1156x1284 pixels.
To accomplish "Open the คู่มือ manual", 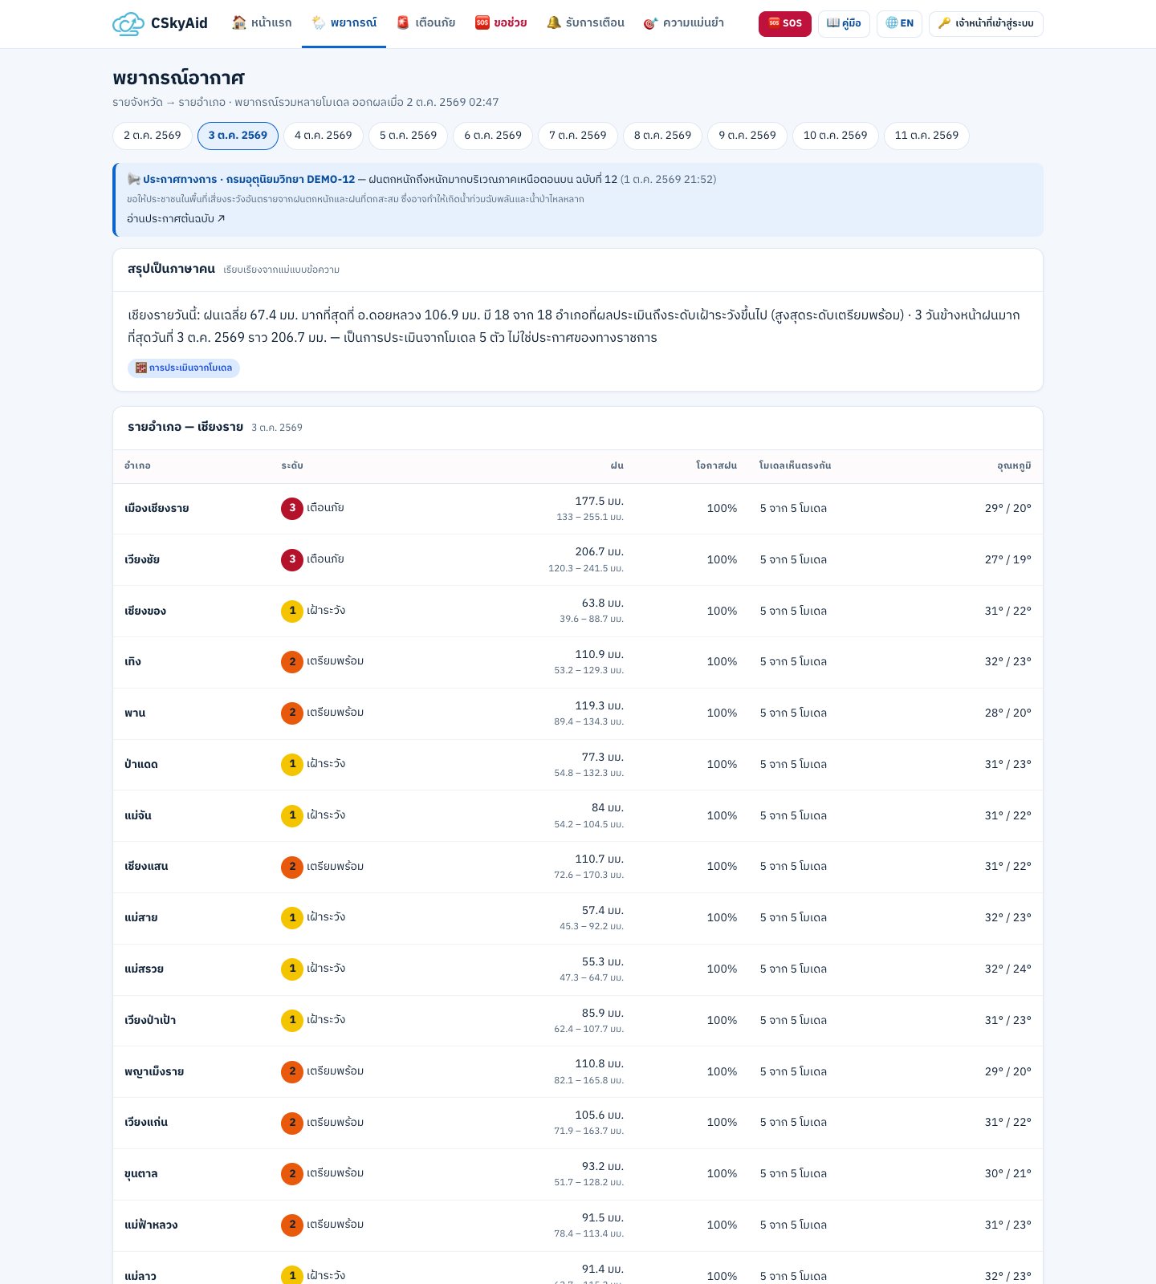I will tap(844, 23).
